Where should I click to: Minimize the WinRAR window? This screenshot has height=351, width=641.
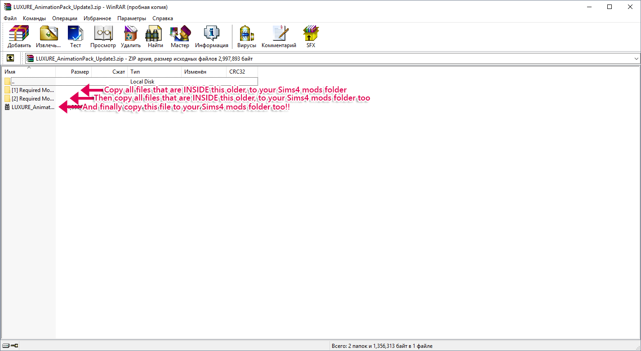(589, 7)
